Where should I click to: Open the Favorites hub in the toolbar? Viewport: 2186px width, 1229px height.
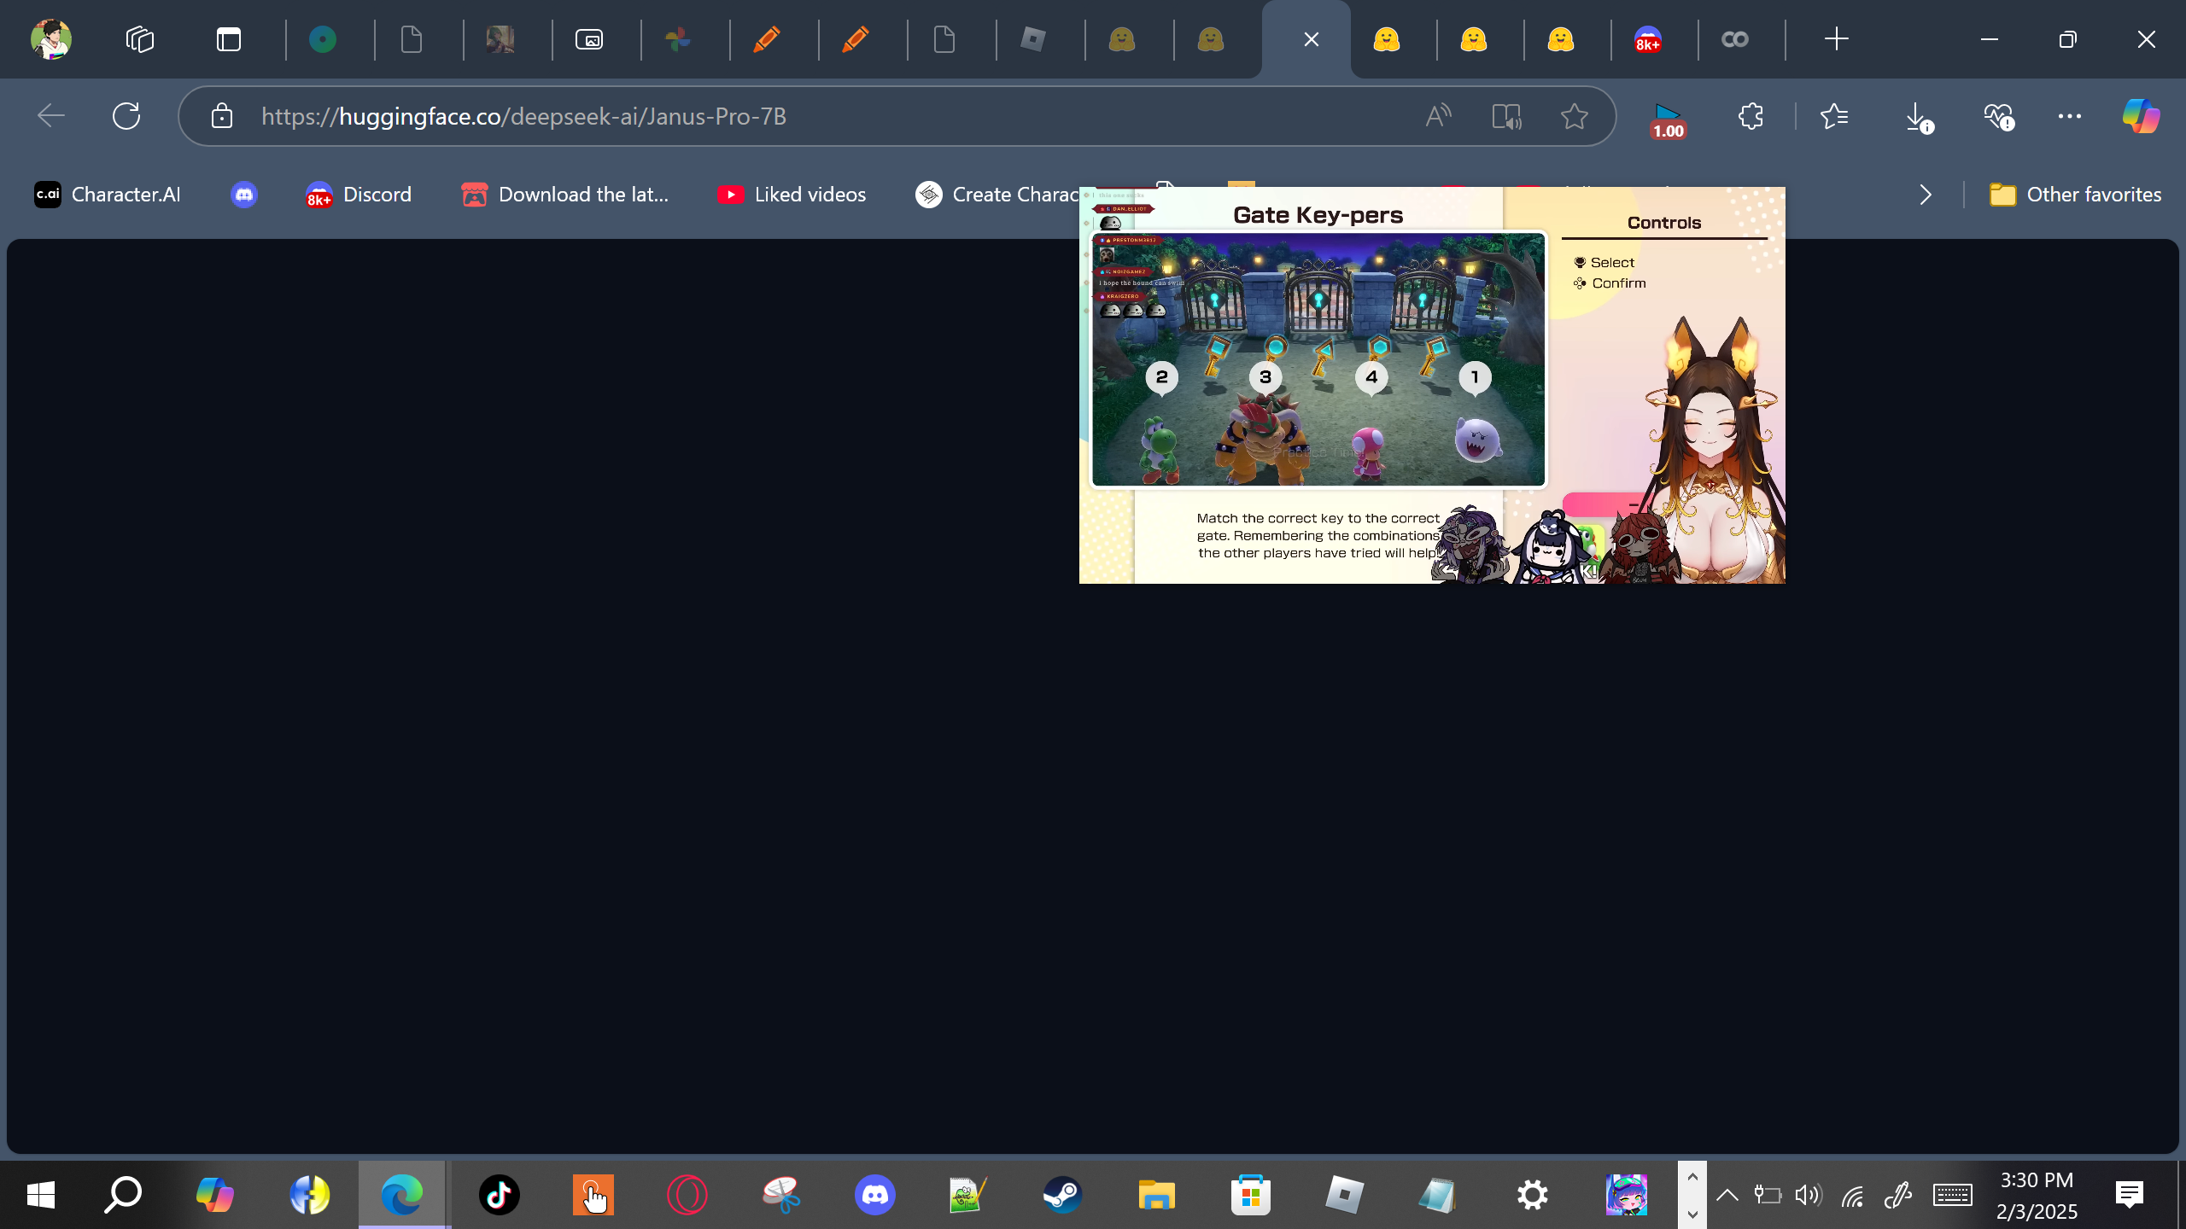point(1834,116)
